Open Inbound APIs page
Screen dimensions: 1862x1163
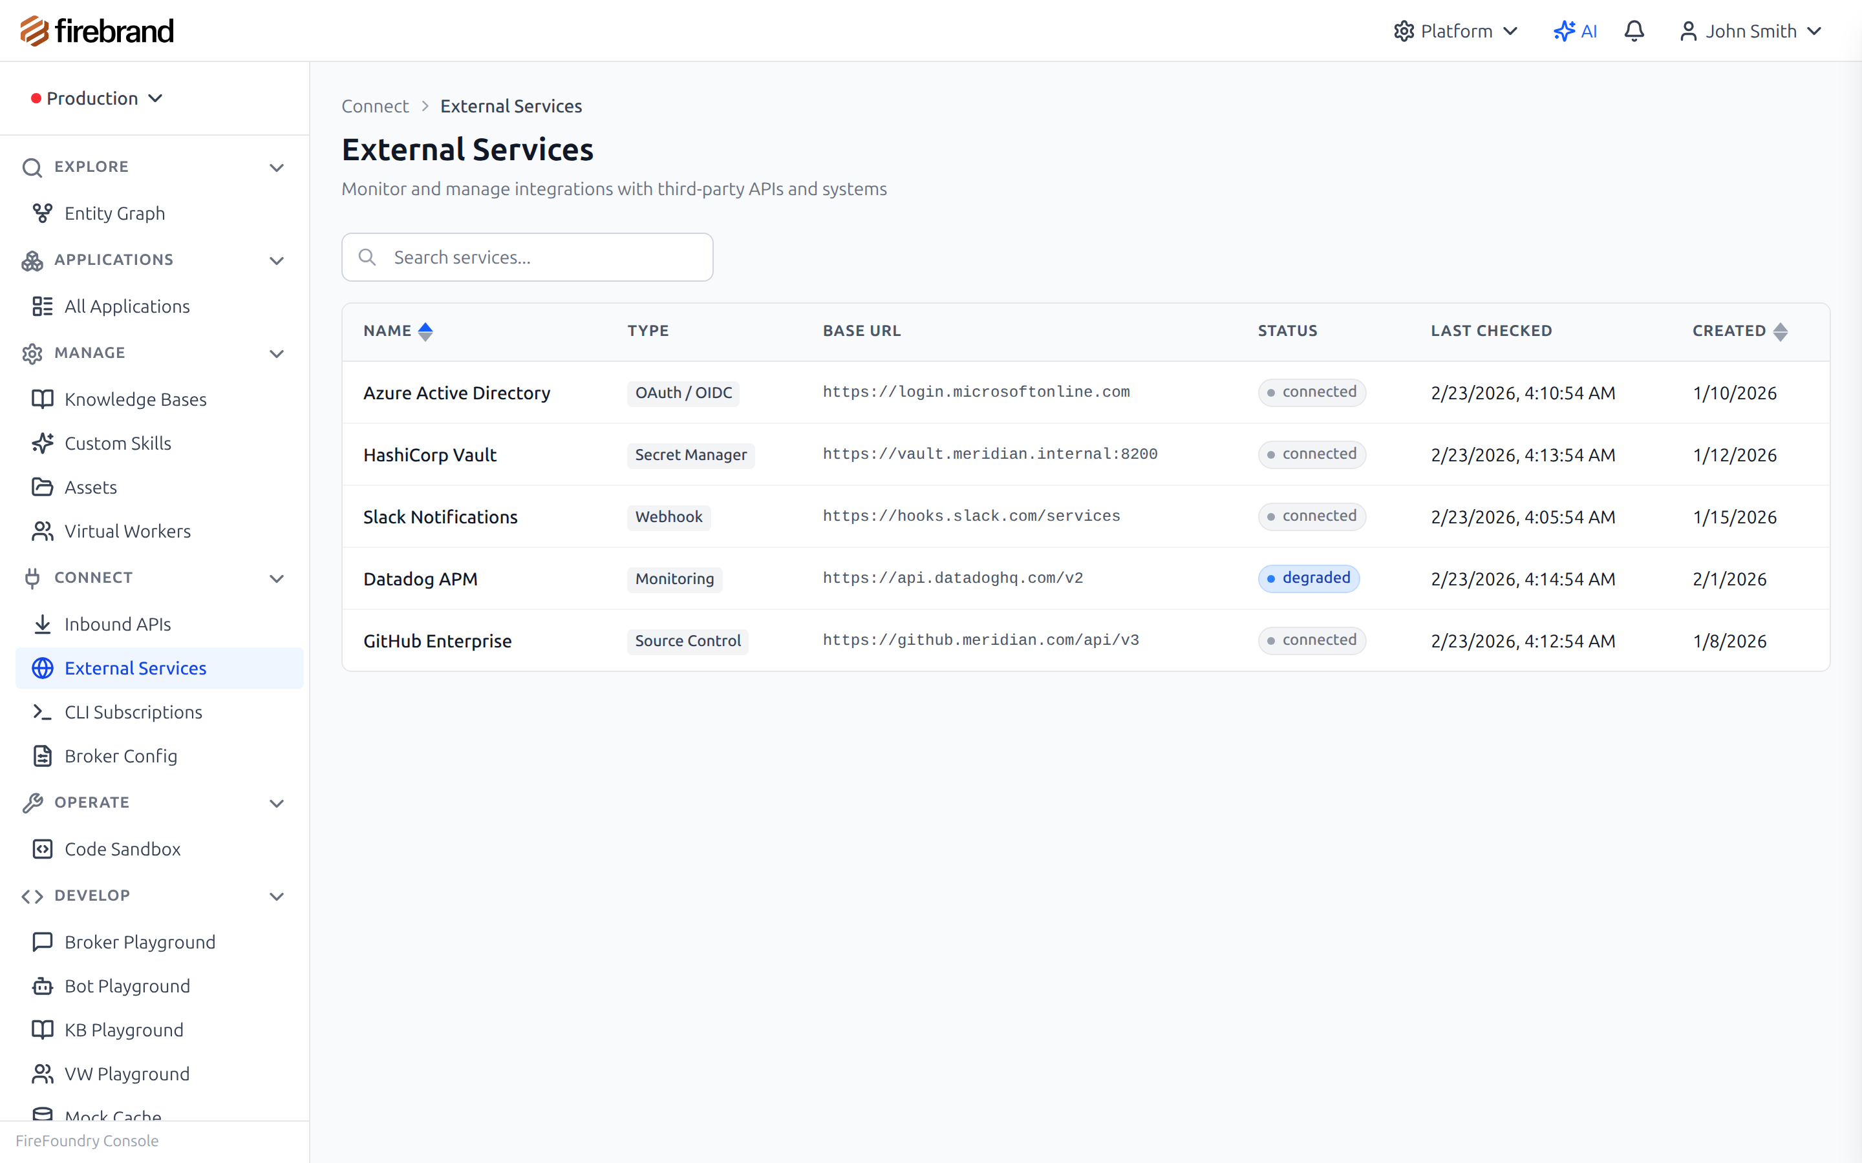(x=159, y=623)
